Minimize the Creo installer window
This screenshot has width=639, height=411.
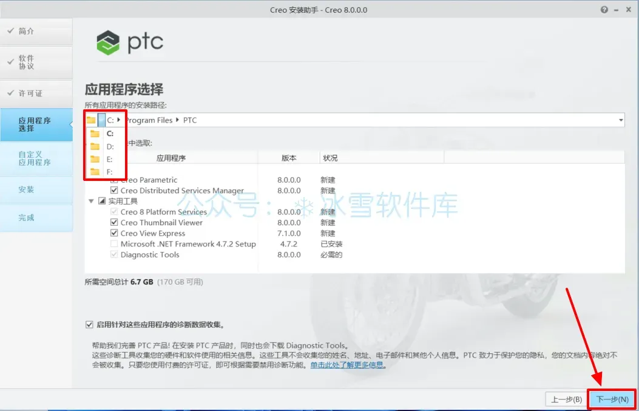click(x=617, y=10)
